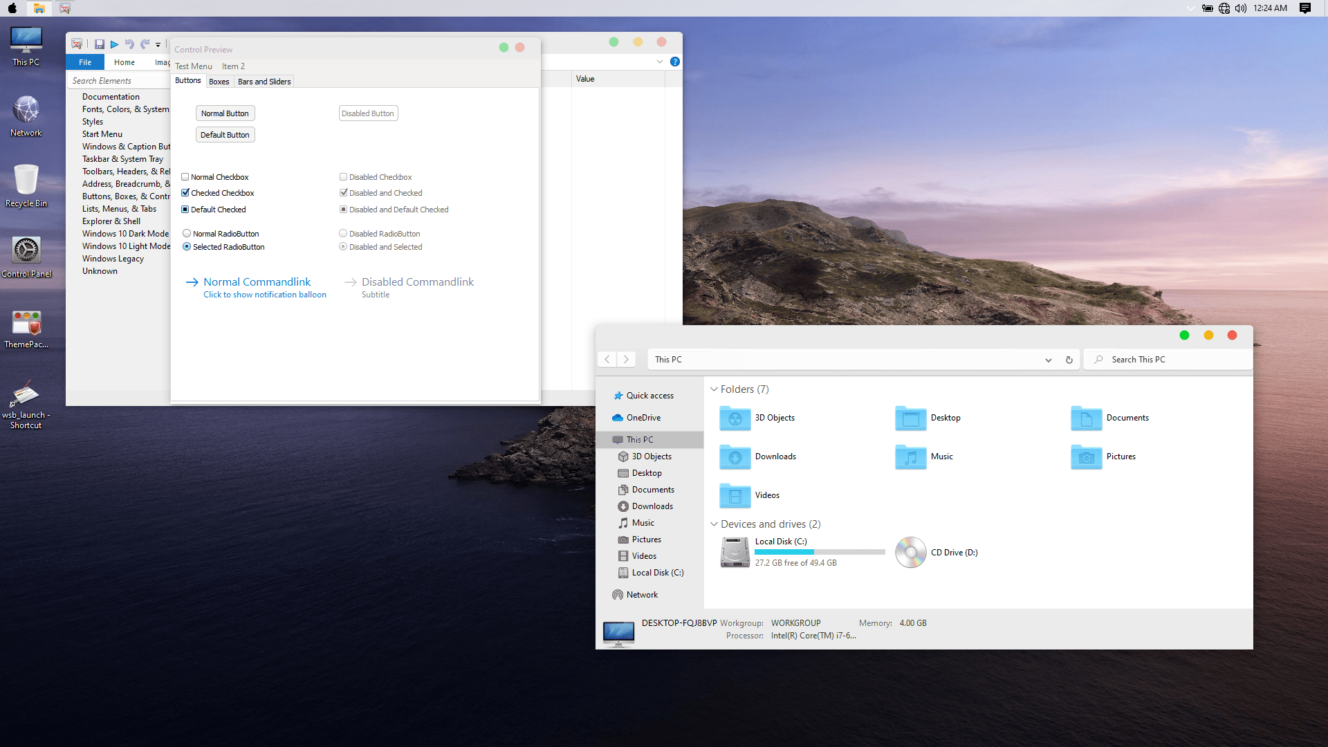Screen dimensions: 1328x747
Task: Toggle the Checked Checkbox option
Action: pyautogui.click(x=185, y=192)
